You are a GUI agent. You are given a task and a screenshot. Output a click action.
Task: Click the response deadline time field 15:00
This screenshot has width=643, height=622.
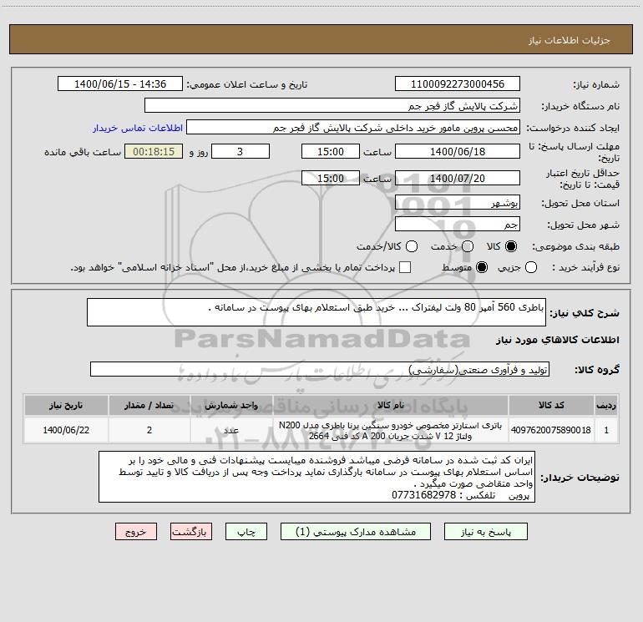[331, 151]
